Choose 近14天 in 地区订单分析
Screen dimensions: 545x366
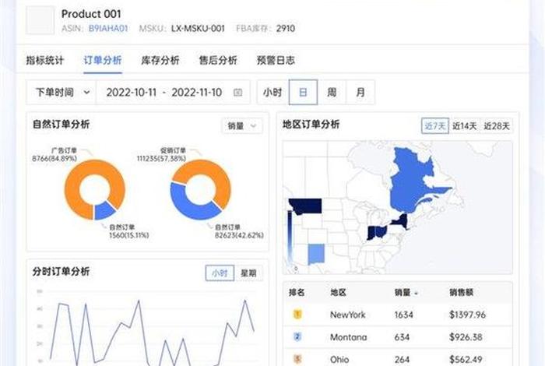(464, 126)
